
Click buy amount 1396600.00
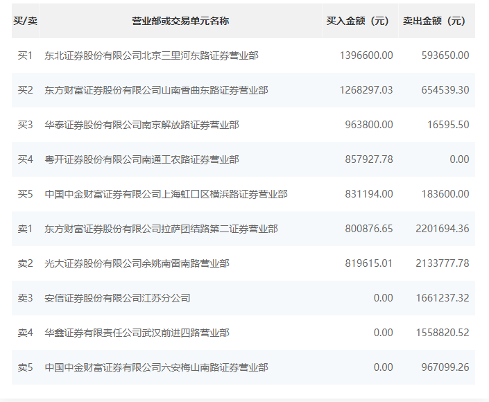coord(366,55)
